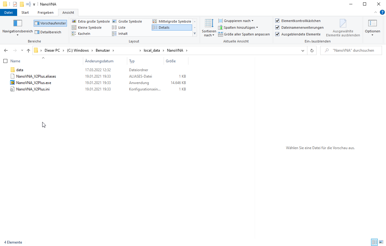Open Gruppieren nach dropdown
The image size is (386, 246).
click(x=236, y=21)
